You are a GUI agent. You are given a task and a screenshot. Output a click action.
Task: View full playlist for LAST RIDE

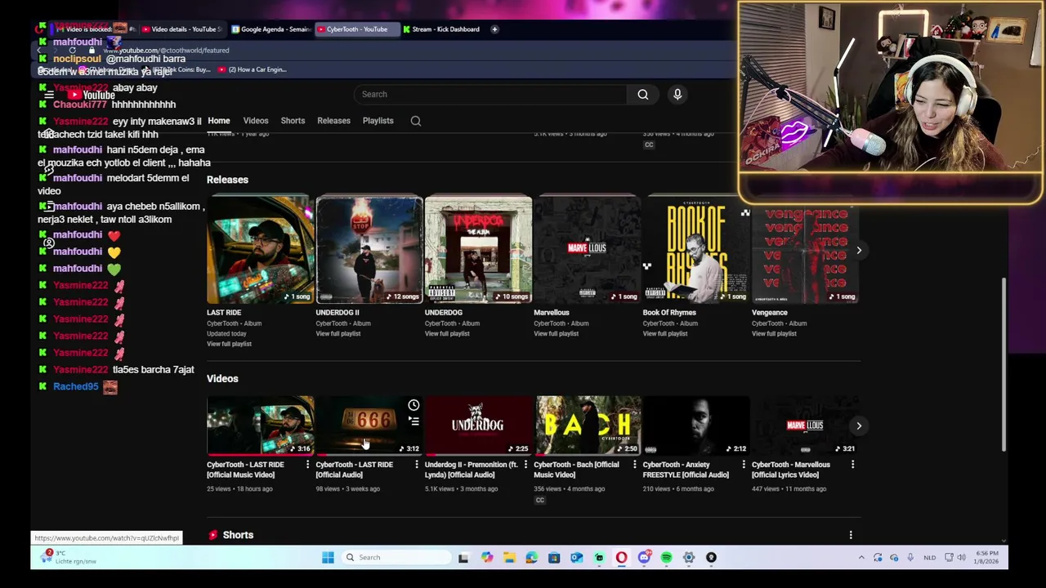(229, 344)
